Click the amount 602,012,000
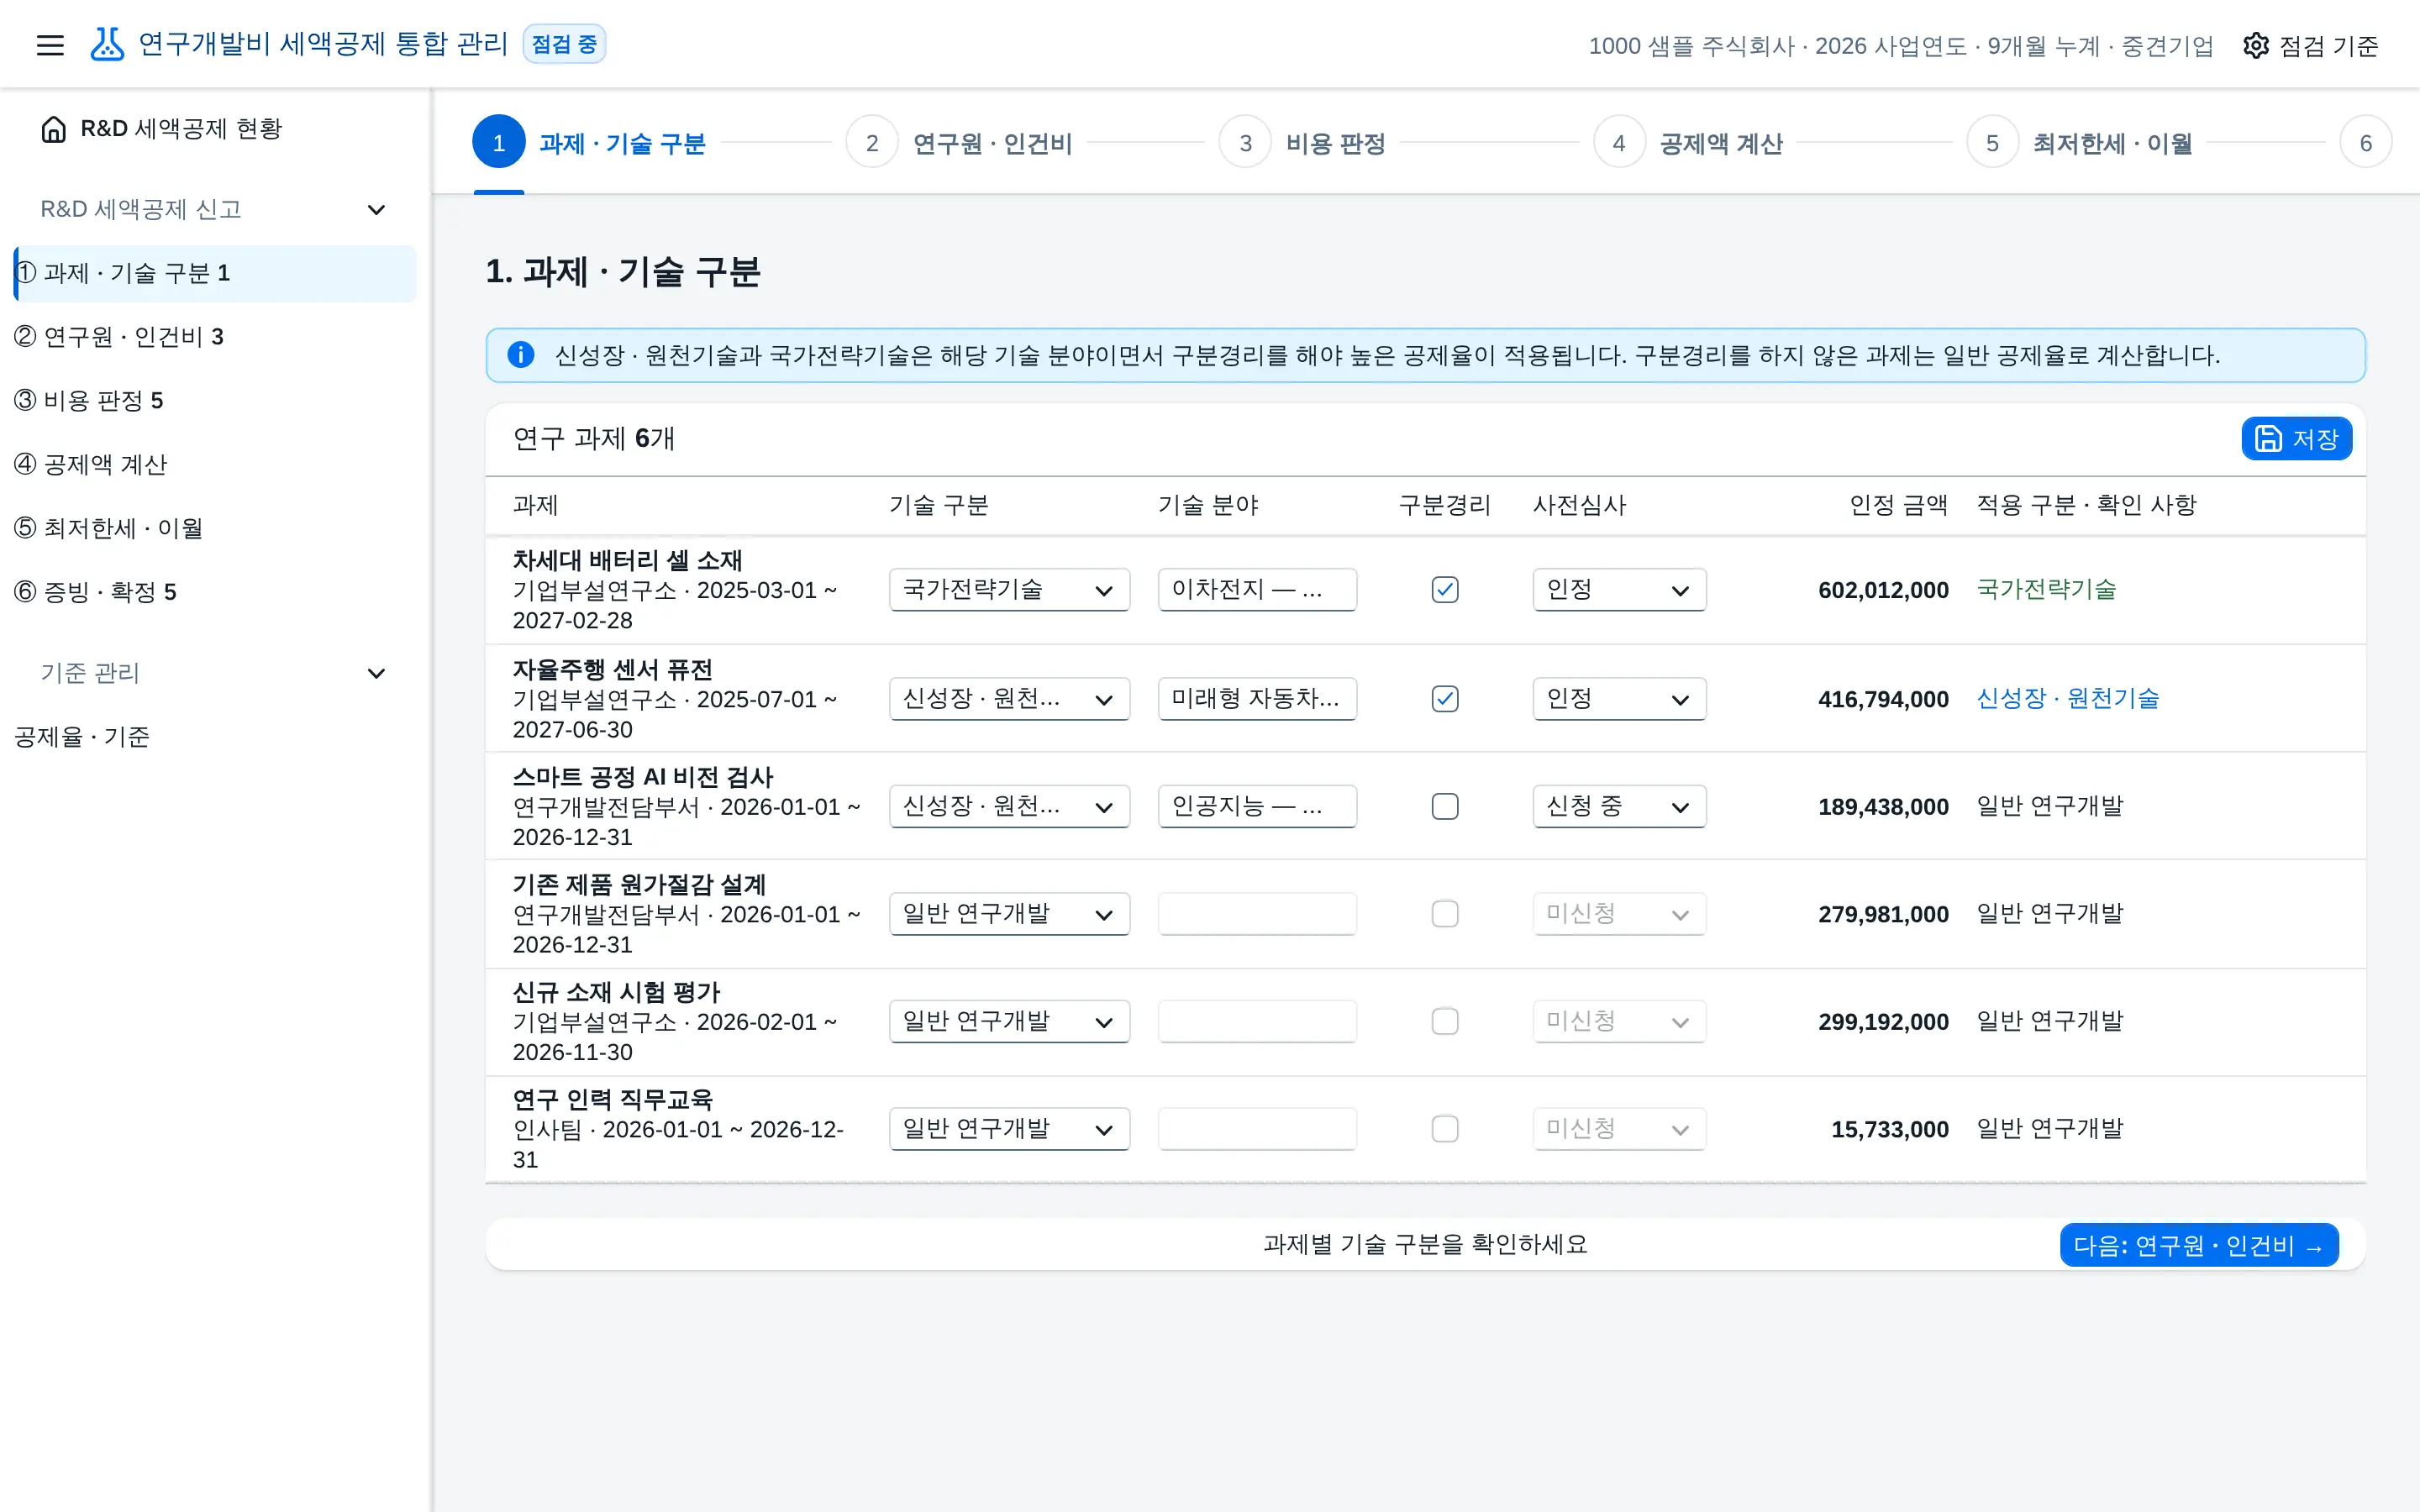This screenshot has width=2420, height=1512. (1883, 590)
